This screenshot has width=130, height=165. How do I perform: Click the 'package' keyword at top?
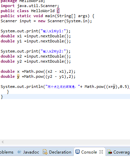(x=9, y=1)
